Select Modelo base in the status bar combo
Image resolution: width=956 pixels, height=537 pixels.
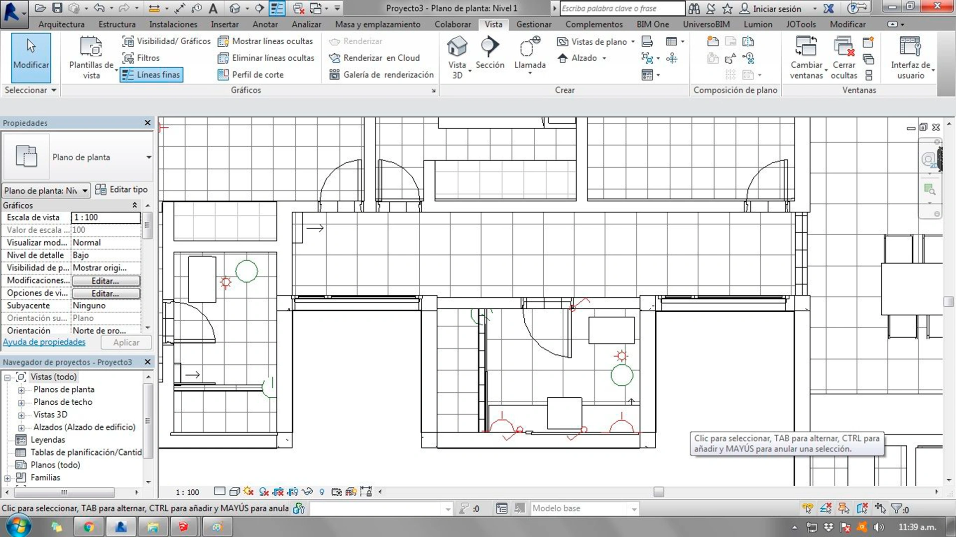584,508
